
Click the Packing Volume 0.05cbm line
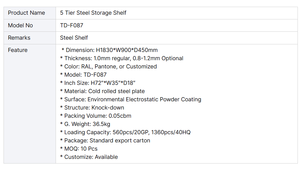click(96, 116)
